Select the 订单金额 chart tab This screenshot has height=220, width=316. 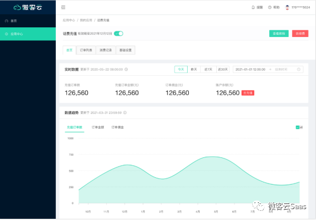(98, 128)
